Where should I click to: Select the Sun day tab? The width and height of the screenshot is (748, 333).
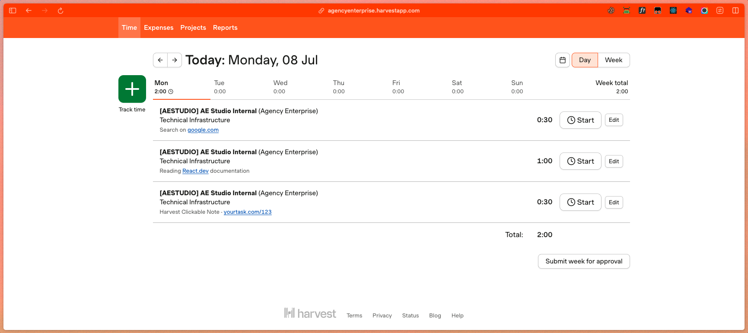[517, 87]
